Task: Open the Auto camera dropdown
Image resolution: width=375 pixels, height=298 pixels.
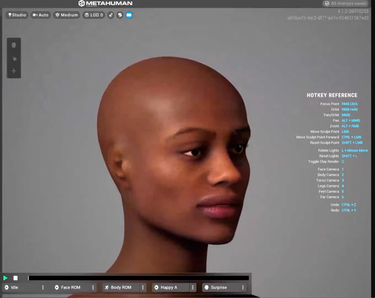Action: click(41, 15)
